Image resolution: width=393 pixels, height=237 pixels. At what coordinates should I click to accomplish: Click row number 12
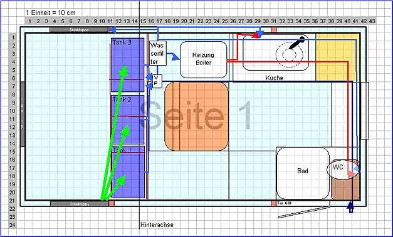[x=13, y=127]
